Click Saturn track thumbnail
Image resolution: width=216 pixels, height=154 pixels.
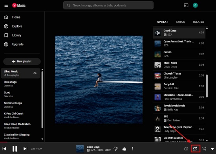point(157,54)
